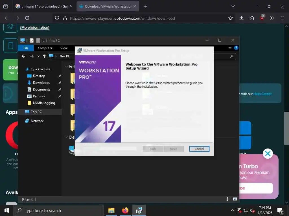Open Documents in the Explorer sidebar
The height and width of the screenshot is (216, 289).
pos(41,89)
